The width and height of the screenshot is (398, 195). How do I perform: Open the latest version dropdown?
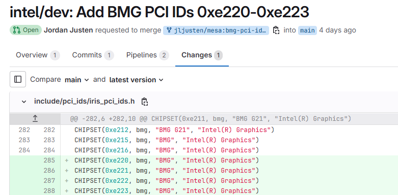point(136,80)
